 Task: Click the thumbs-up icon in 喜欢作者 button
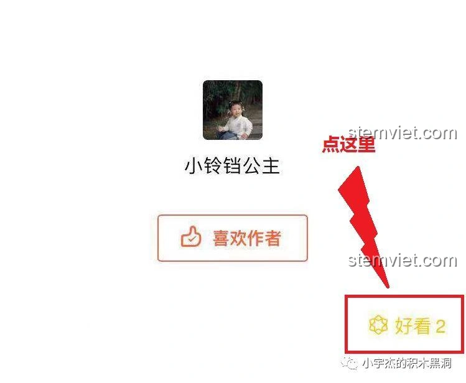tap(191, 237)
